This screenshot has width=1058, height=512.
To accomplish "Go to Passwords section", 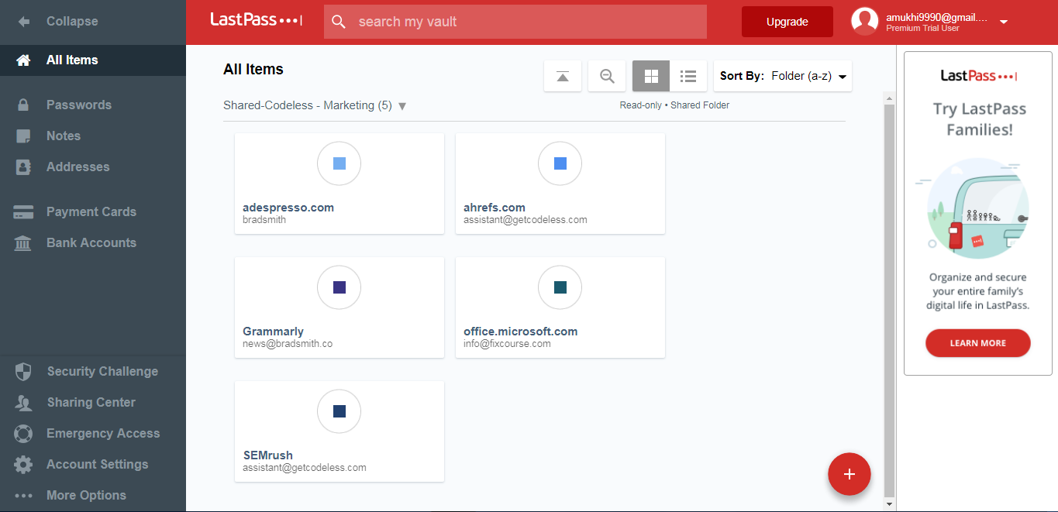I will tap(93, 105).
